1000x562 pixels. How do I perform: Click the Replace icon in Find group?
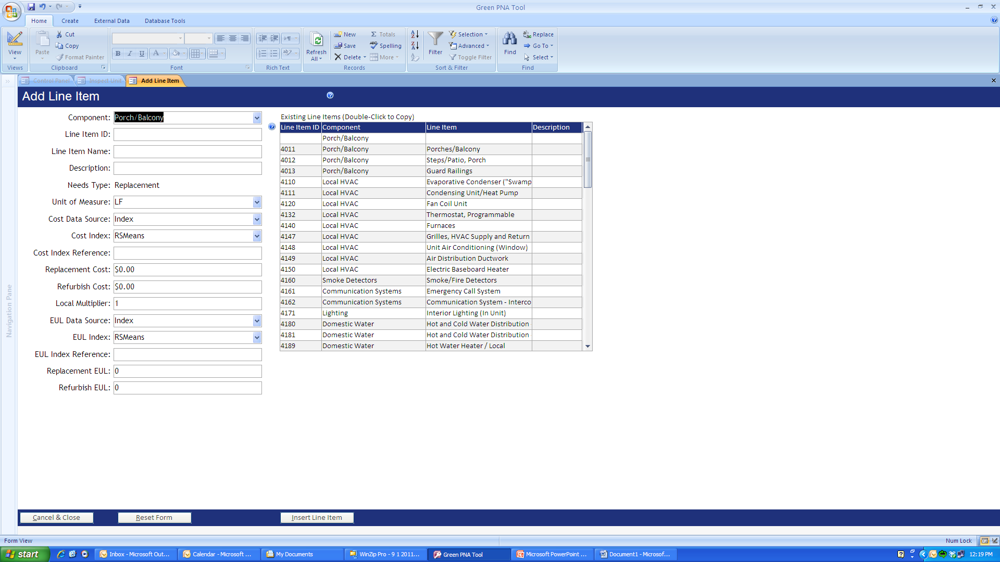tap(527, 34)
